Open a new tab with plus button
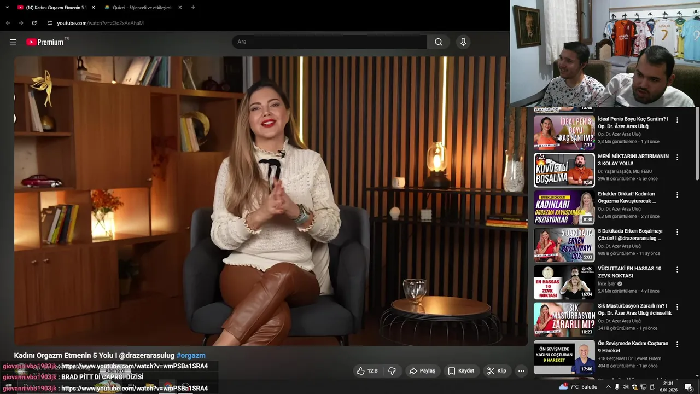The height and width of the screenshot is (394, 700). (x=193, y=8)
